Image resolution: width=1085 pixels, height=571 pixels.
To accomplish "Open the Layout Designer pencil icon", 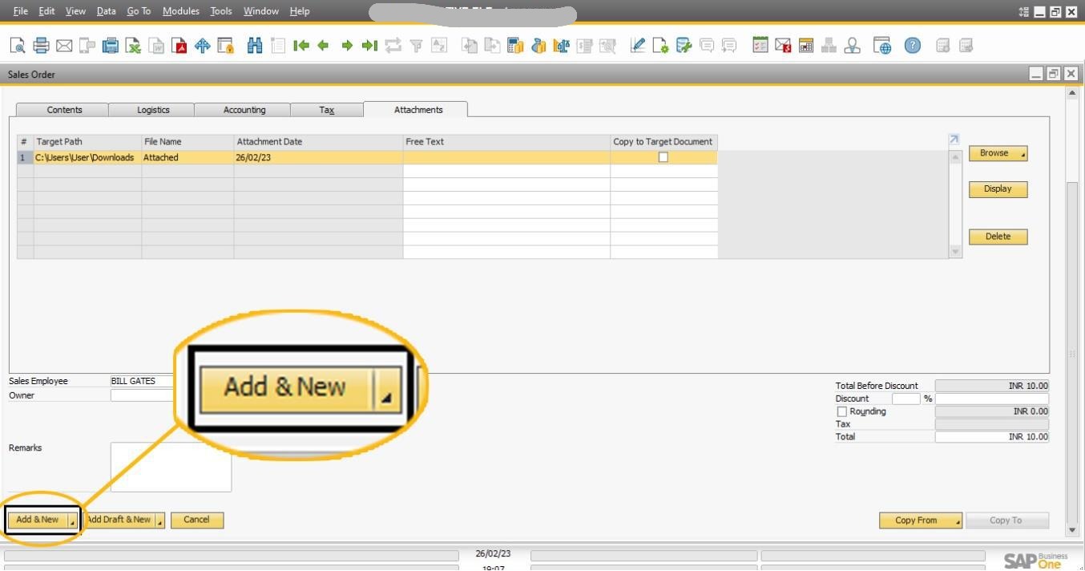I will [x=639, y=46].
